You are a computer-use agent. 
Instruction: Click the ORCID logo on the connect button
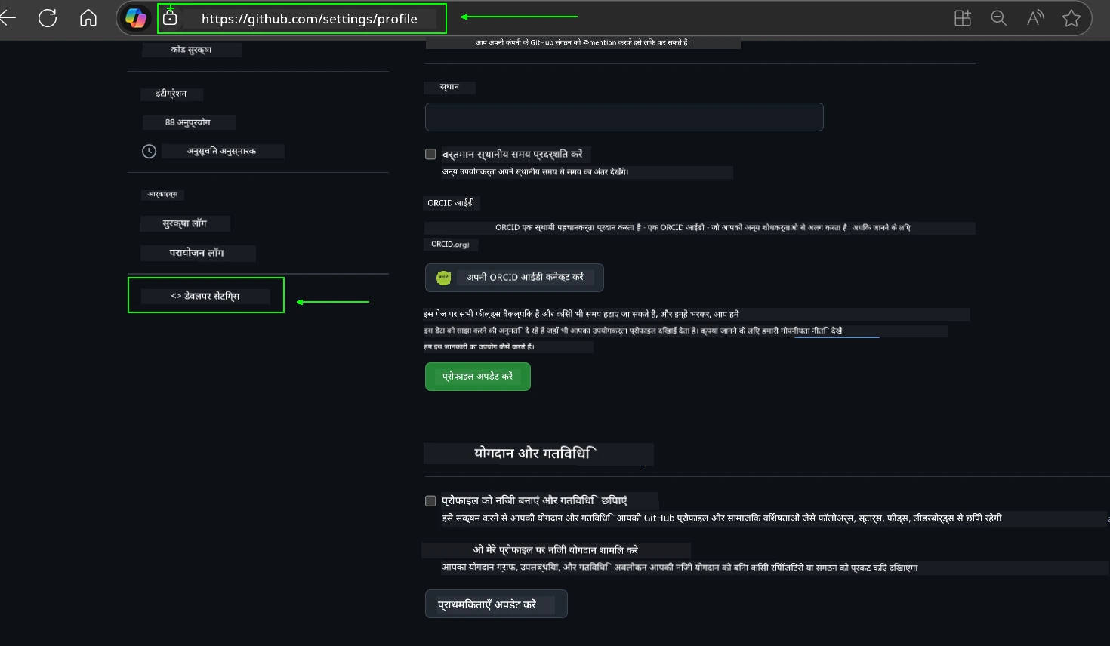click(x=443, y=278)
